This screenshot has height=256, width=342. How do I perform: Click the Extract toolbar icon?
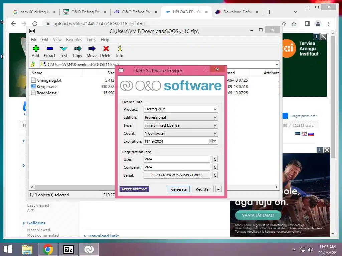pyautogui.click(x=49, y=52)
